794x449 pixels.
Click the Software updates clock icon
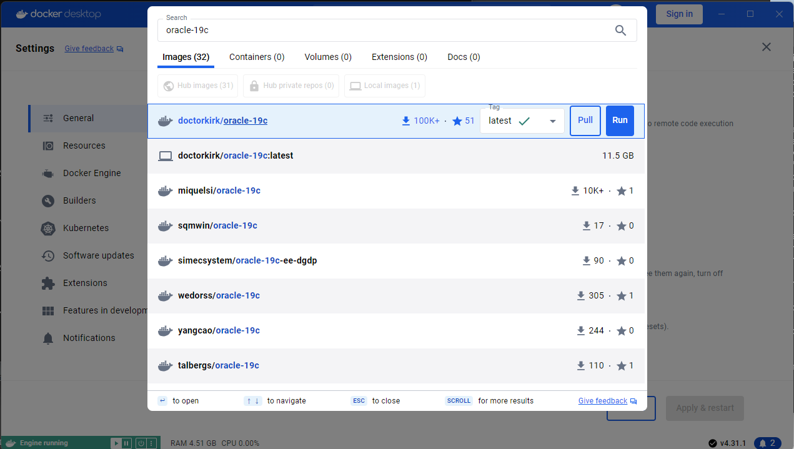click(x=48, y=255)
